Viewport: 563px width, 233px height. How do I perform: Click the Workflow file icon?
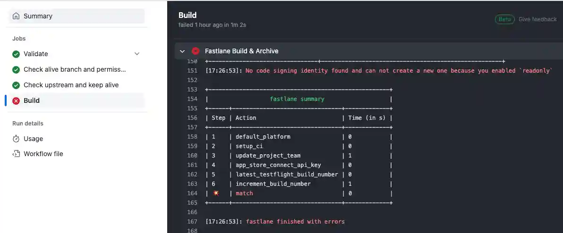coord(16,154)
